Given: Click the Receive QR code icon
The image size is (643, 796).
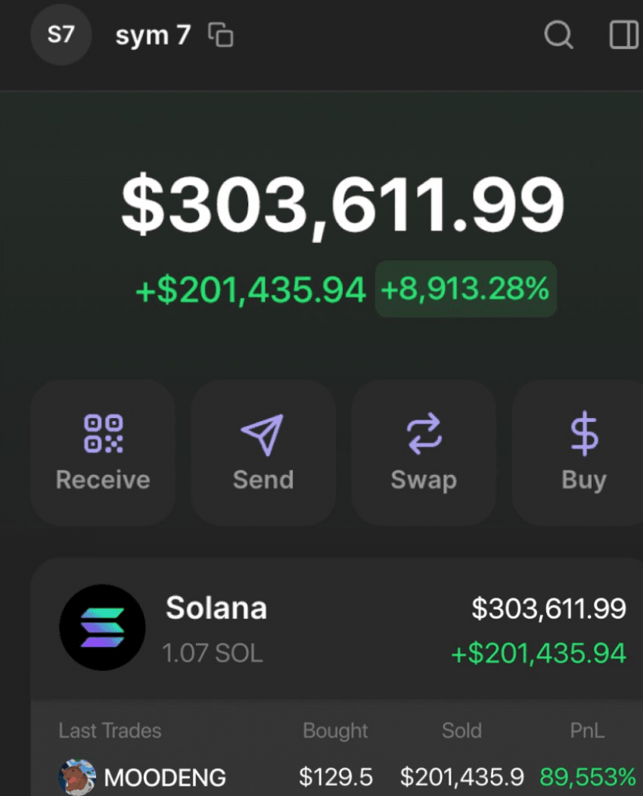Looking at the screenshot, I should click(104, 433).
